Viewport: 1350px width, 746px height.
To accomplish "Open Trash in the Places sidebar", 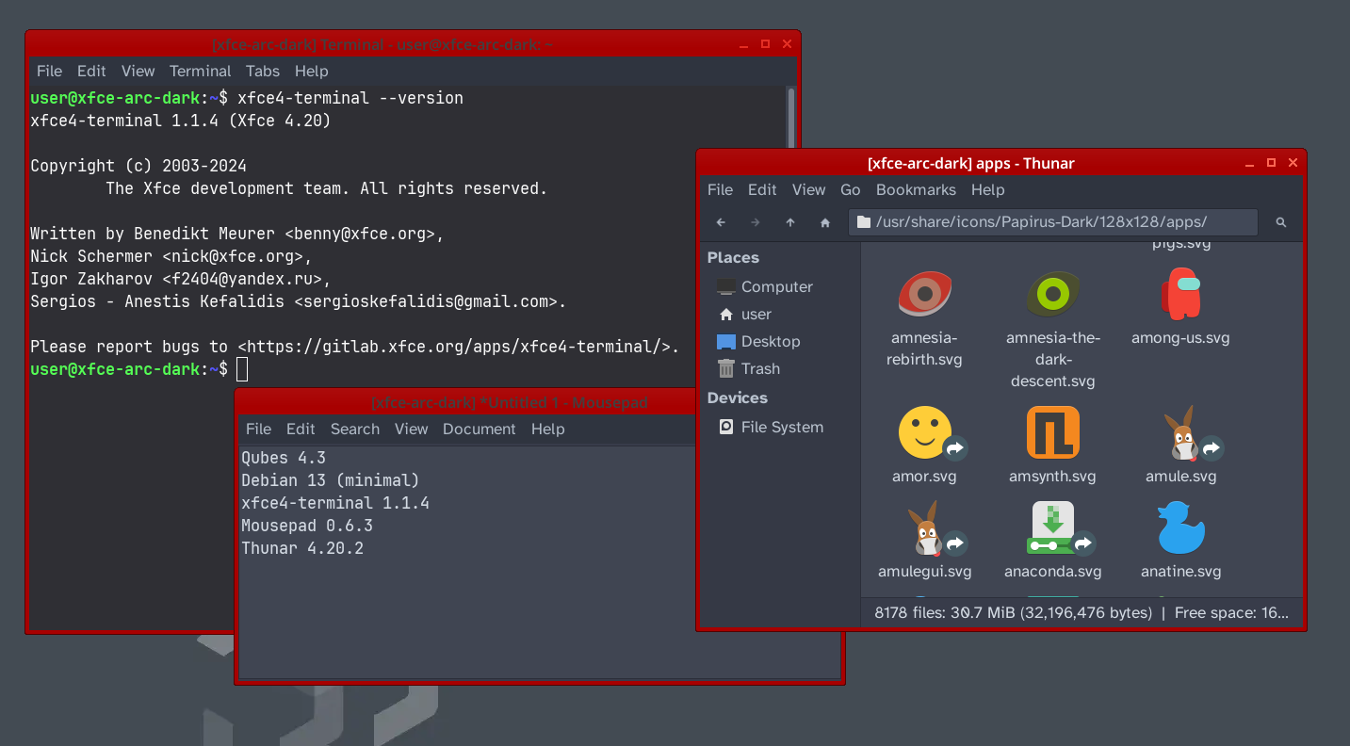I will [759, 369].
